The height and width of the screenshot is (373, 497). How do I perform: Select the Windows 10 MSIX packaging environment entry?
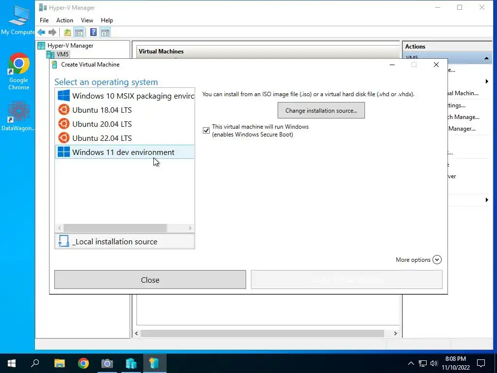pos(125,96)
